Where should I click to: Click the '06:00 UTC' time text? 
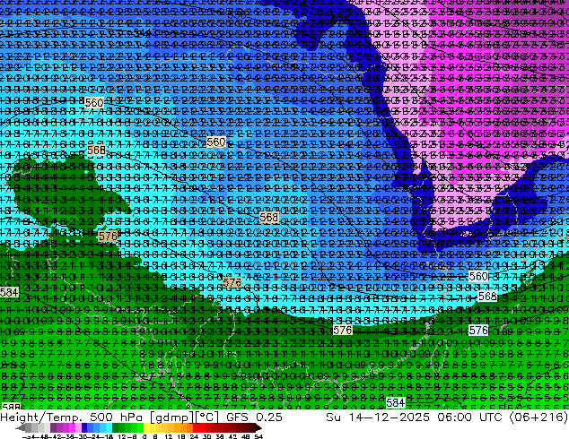(x=469, y=417)
